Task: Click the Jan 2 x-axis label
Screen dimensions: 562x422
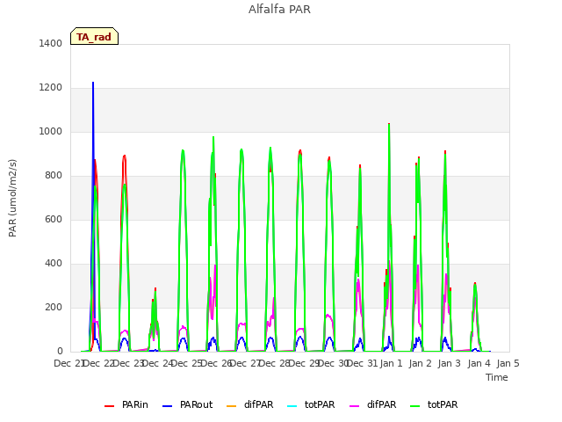Action: point(421,363)
